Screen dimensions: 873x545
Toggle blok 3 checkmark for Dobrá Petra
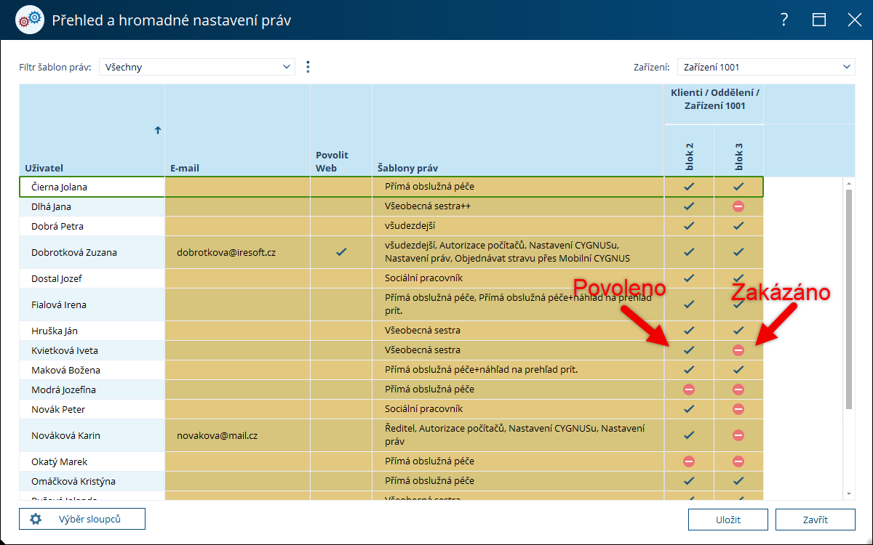click(x=738, y=226)
